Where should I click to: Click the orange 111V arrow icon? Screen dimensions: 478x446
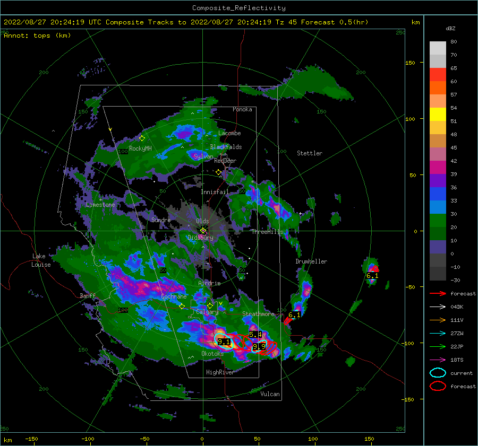click(438, 320)
